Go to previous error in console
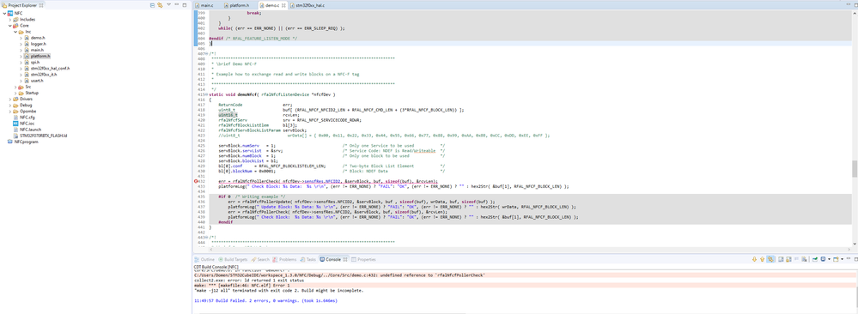The width and height of the screenshot is (858, 314). pos(762,259)
